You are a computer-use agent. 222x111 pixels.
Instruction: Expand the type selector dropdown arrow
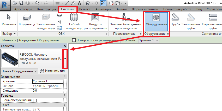[65, 59]
